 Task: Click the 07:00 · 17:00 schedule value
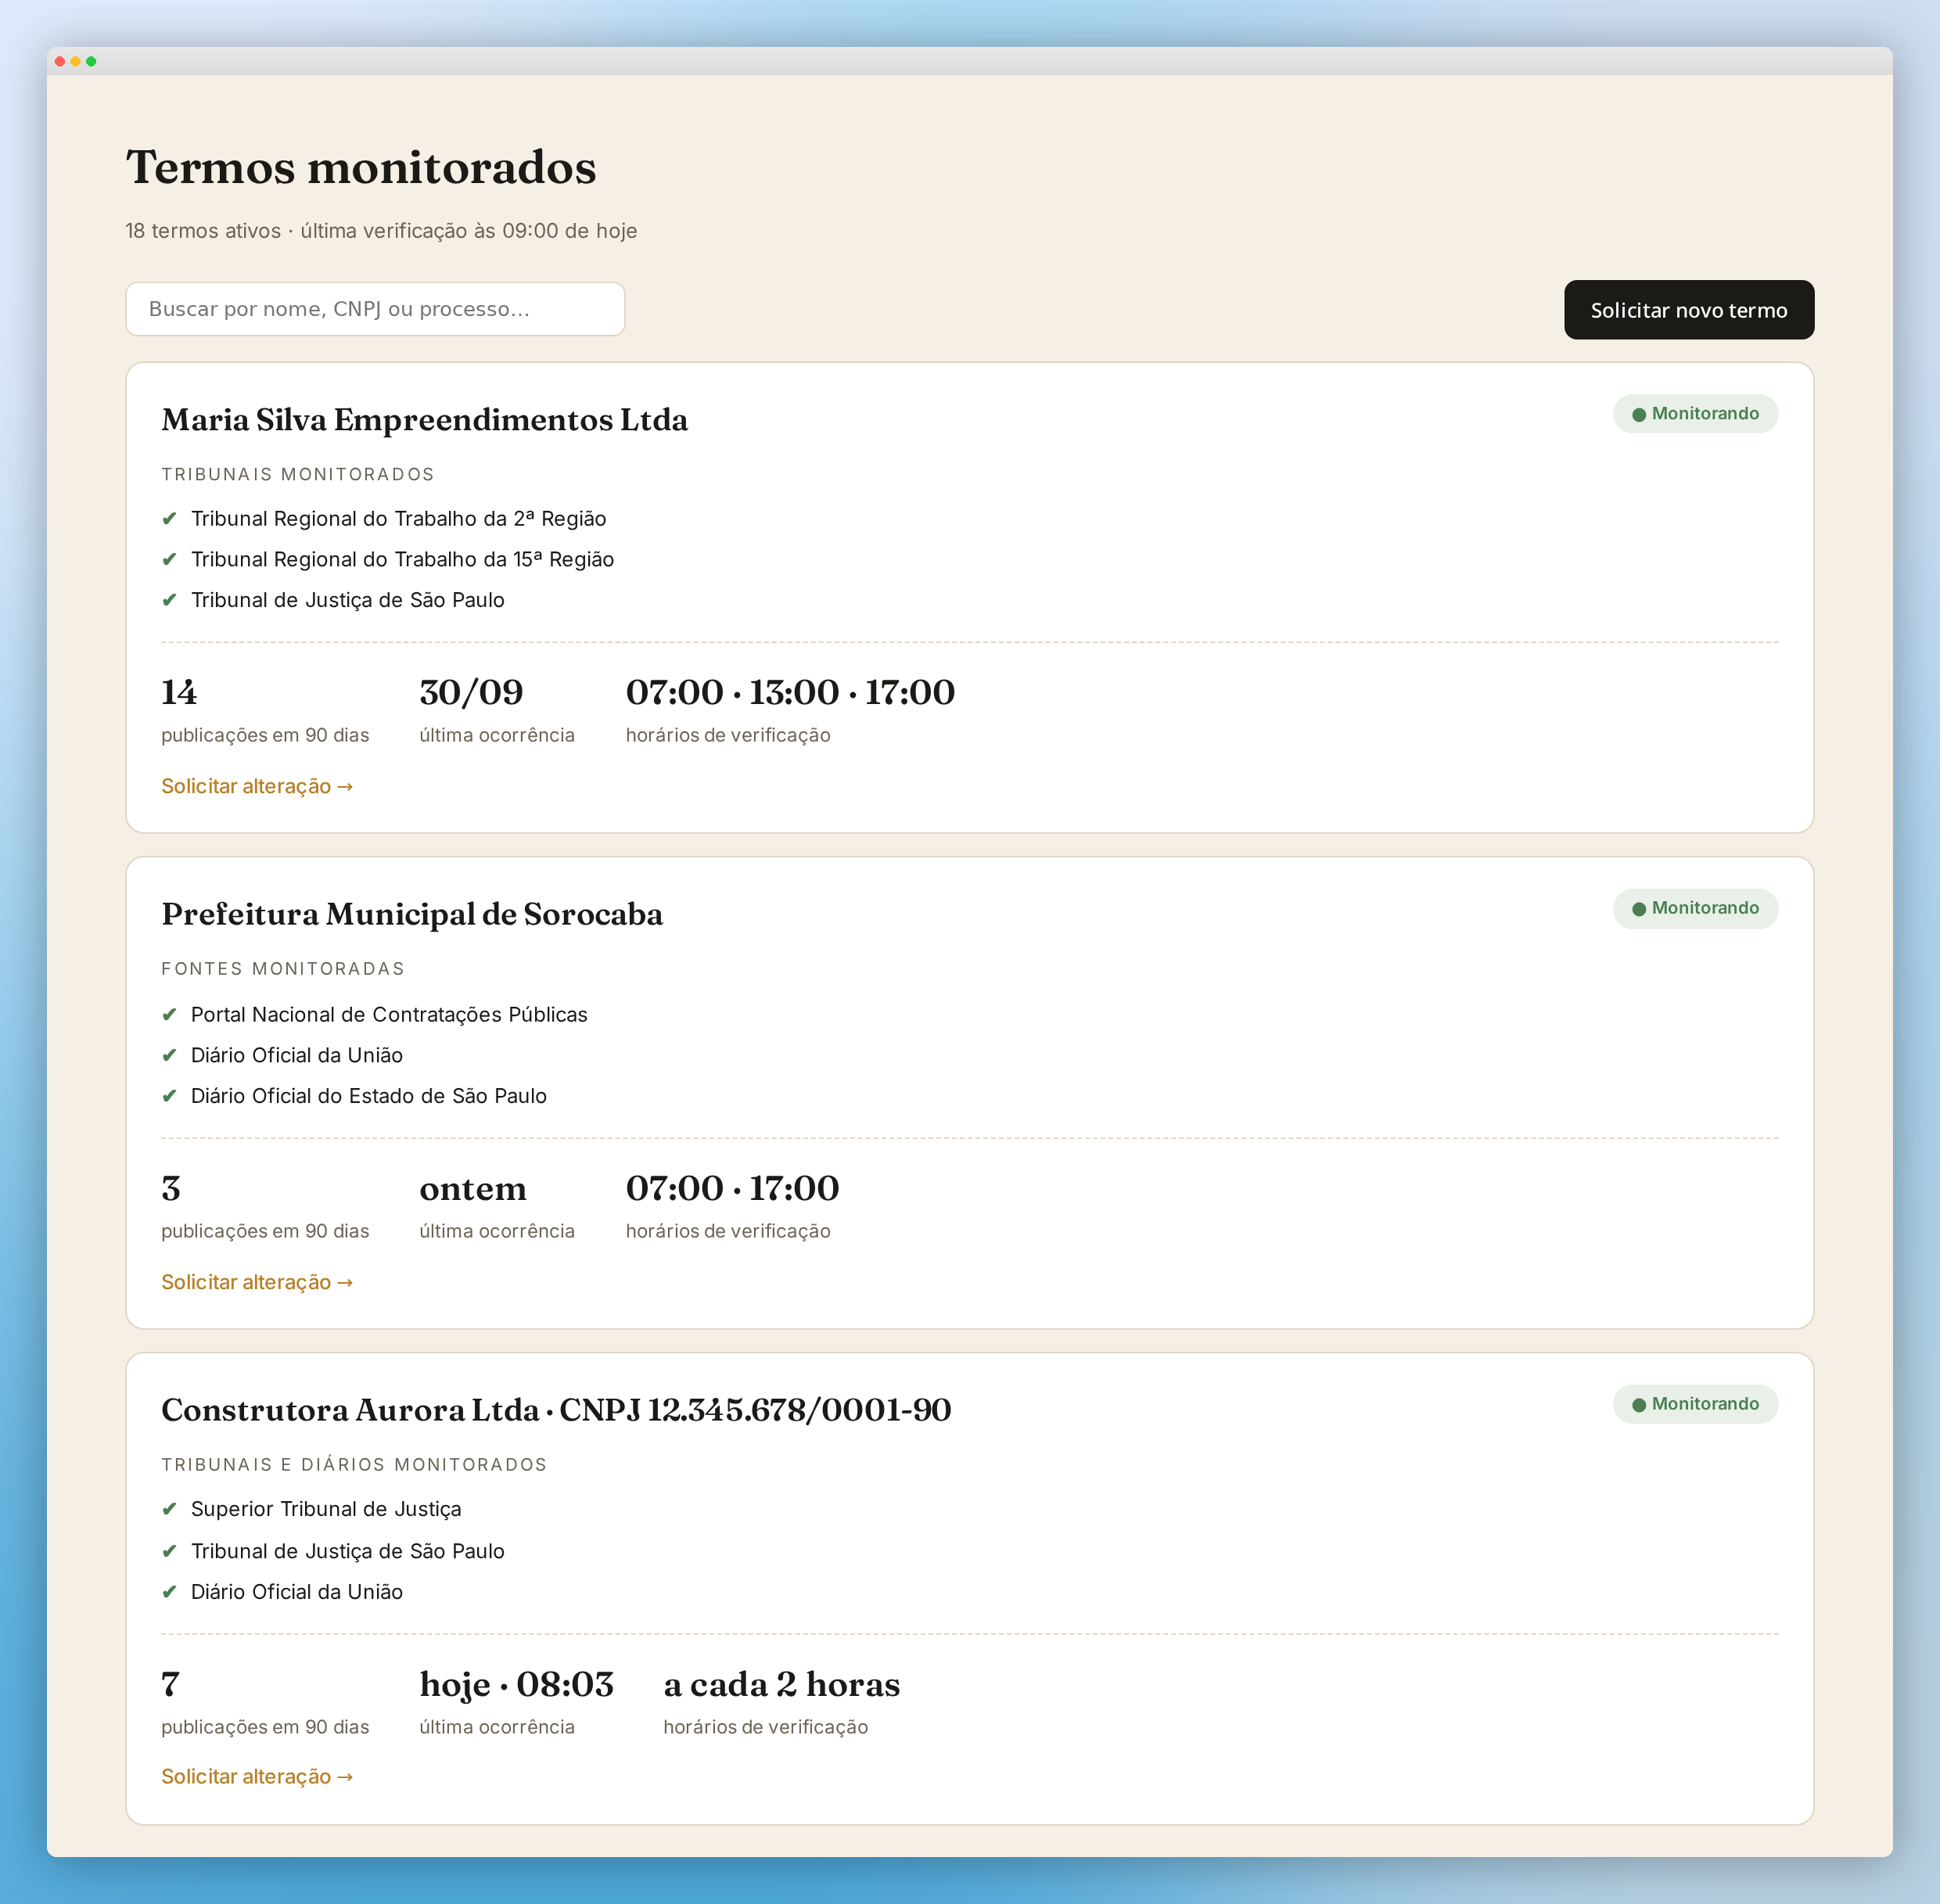click(732, 1188)
